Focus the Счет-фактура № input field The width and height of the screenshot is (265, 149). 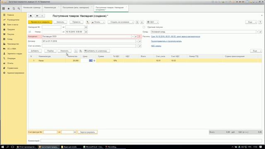[x=50, y=132]
